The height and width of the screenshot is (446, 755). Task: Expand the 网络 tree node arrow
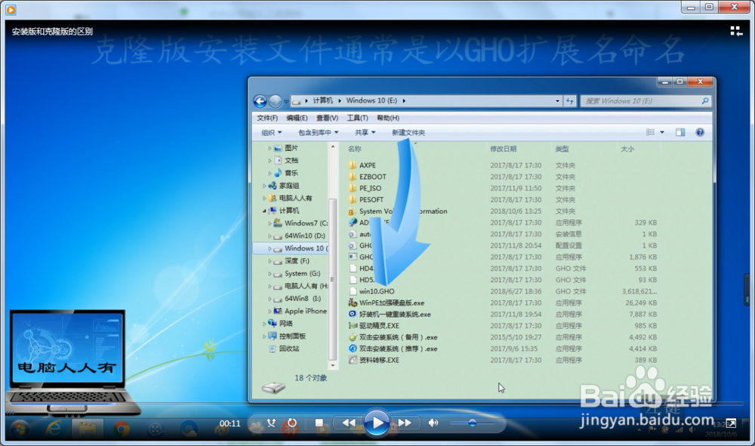coord(263,323)
